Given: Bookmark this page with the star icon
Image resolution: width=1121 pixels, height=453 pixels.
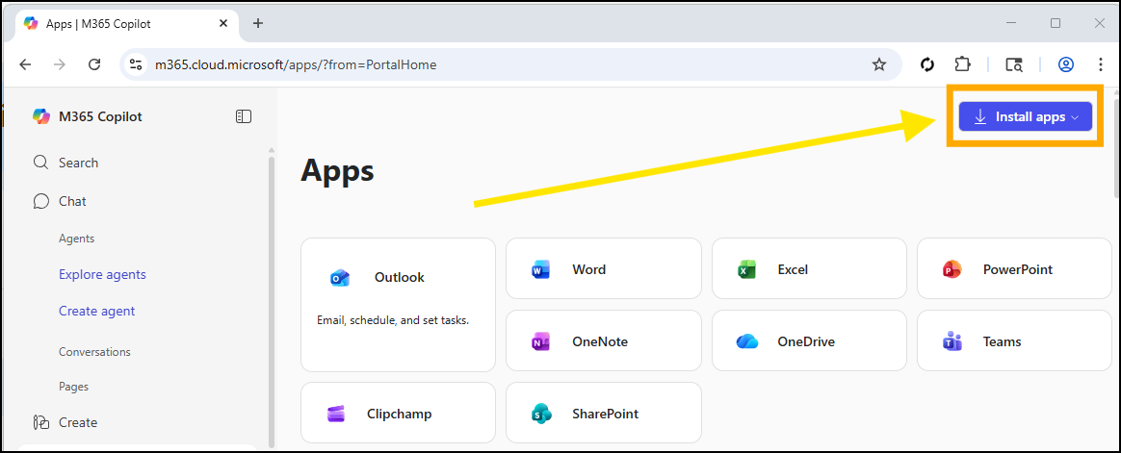Looking at the screenshot, I should [879, 65].
